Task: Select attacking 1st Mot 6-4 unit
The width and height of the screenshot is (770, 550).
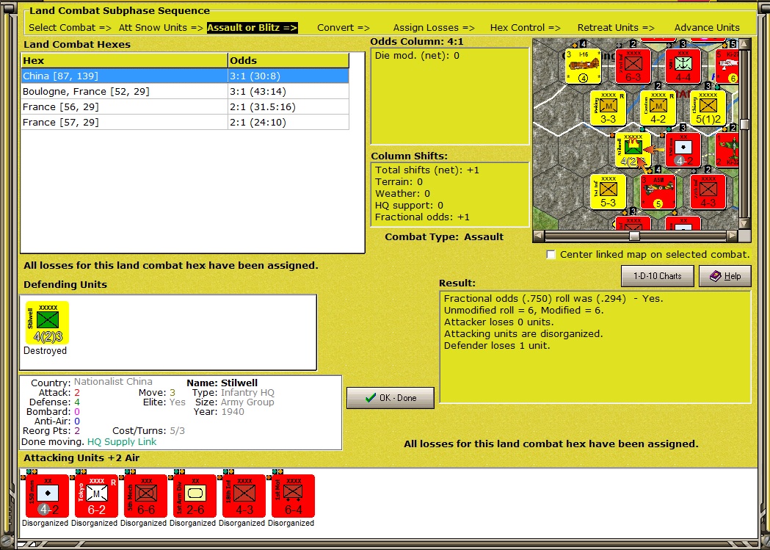Action: pyautogui.click(x=293, y=496)
